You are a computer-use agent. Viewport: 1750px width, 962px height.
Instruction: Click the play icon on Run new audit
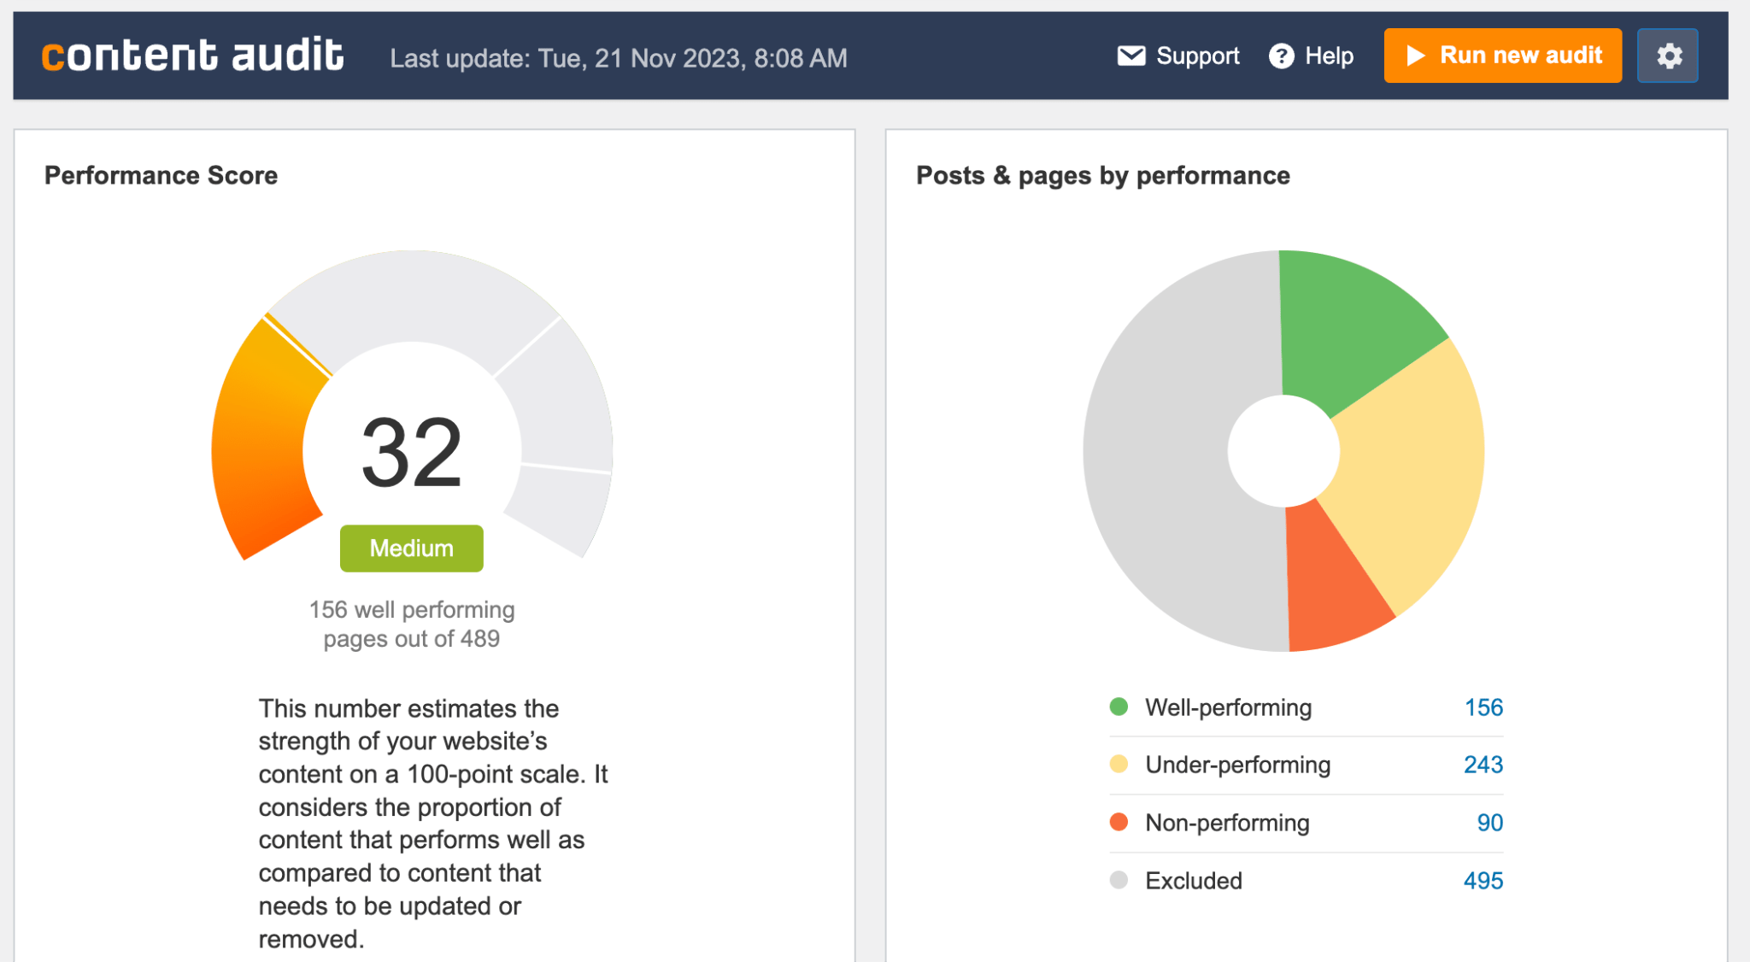1417,55
